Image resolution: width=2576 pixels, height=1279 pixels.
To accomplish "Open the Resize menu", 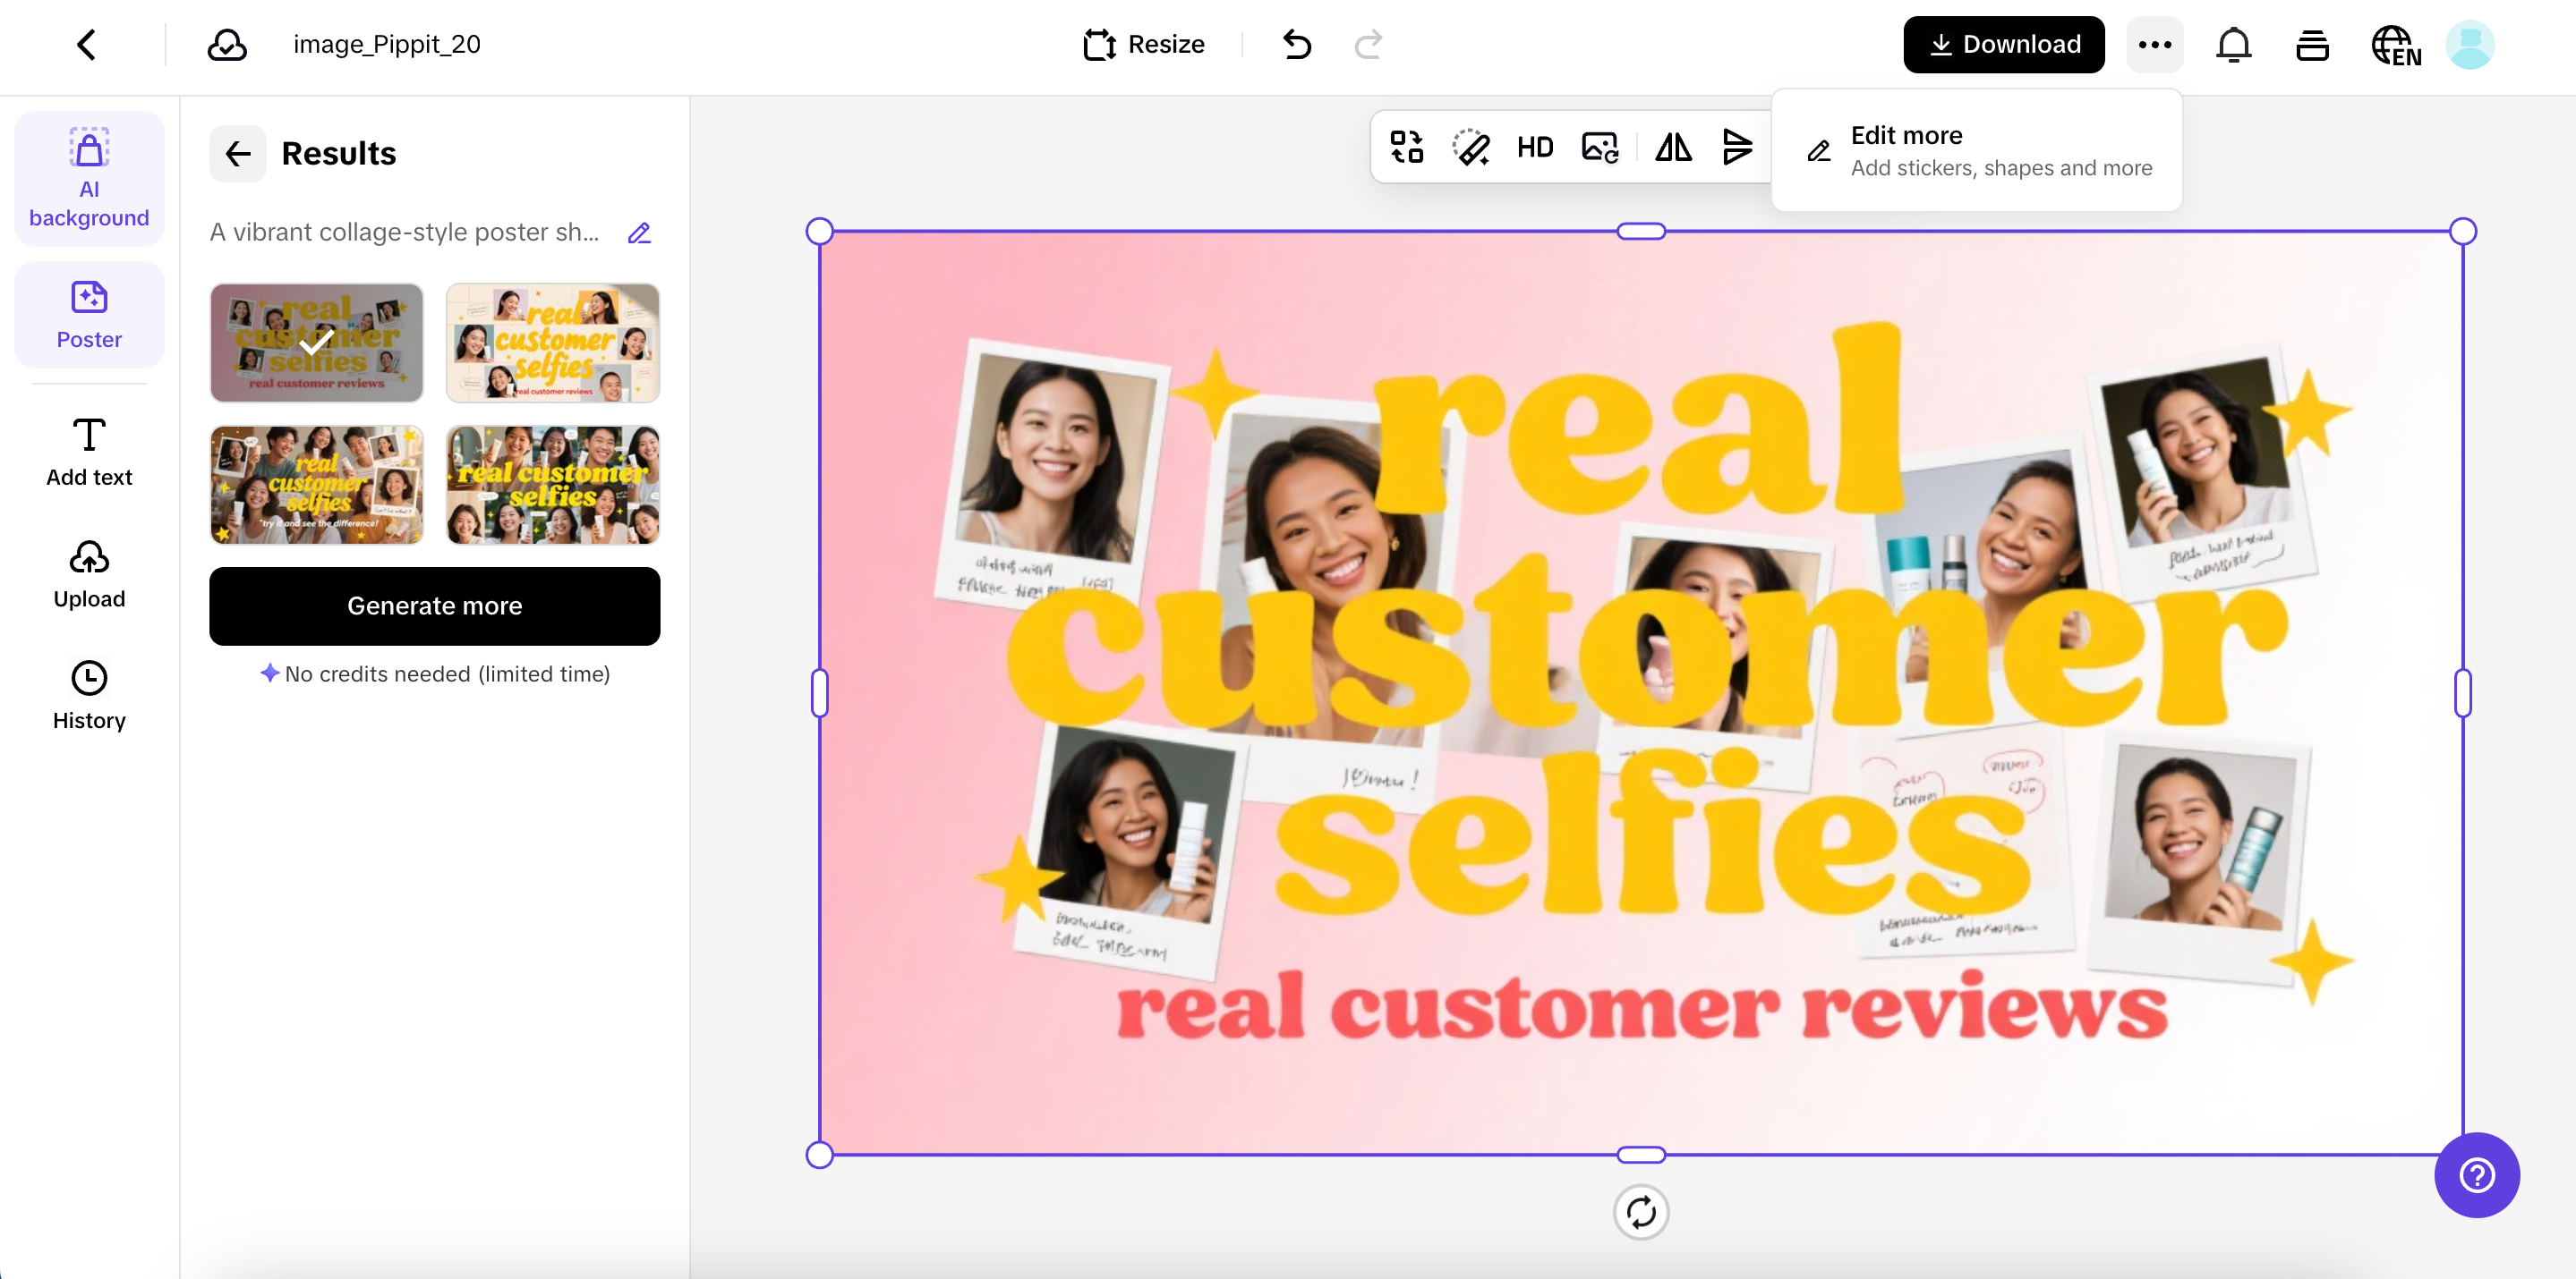I will pyautogui.click(x=1144, y=44).
